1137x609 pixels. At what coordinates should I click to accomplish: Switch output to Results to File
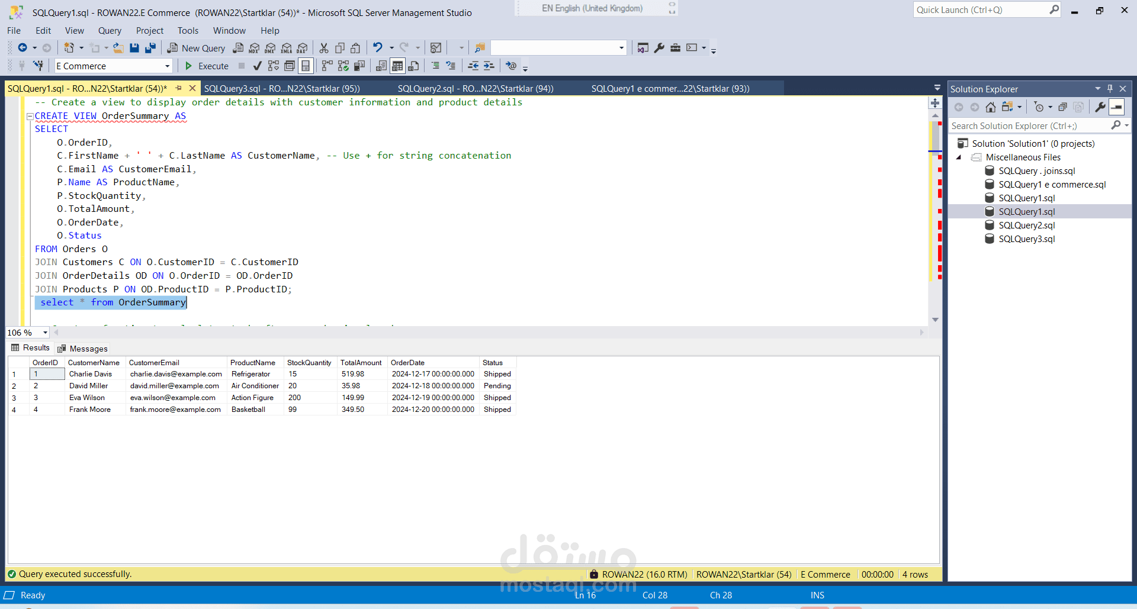click(413, 66)
